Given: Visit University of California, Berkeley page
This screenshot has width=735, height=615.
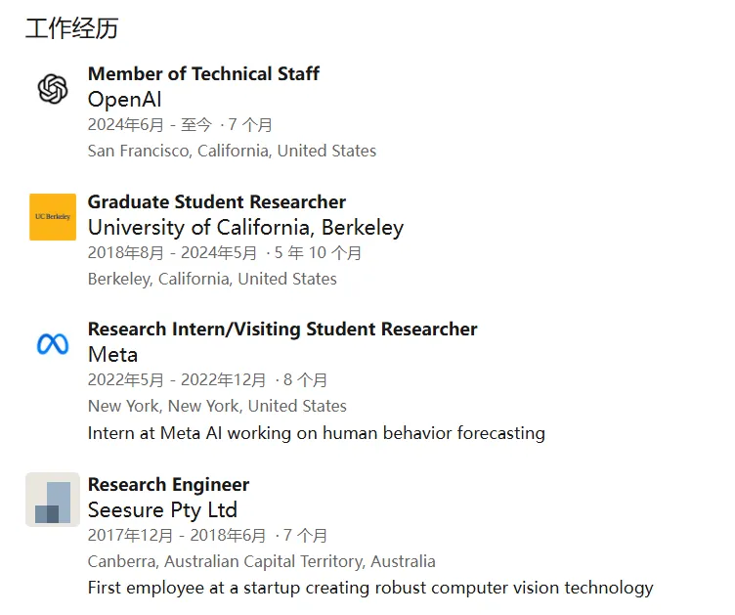Looking at the screenshot, I should pos(245,228).
